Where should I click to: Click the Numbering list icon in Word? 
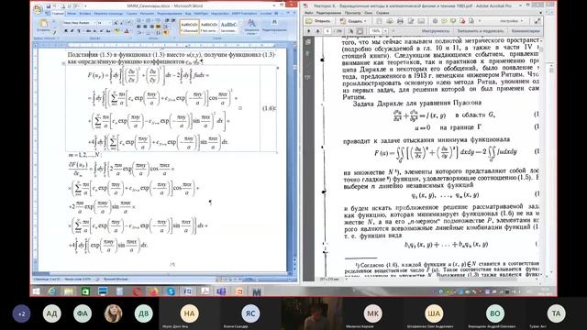tap(149, 20)
